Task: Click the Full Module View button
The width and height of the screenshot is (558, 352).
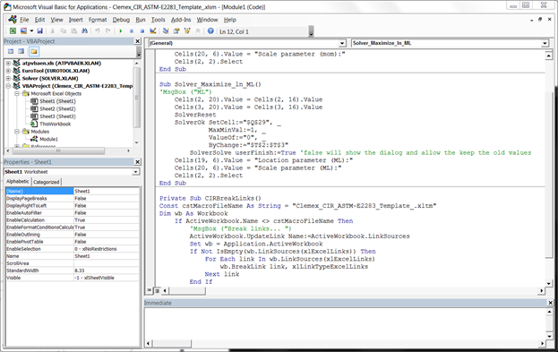Action: click(x=157, y=291)
